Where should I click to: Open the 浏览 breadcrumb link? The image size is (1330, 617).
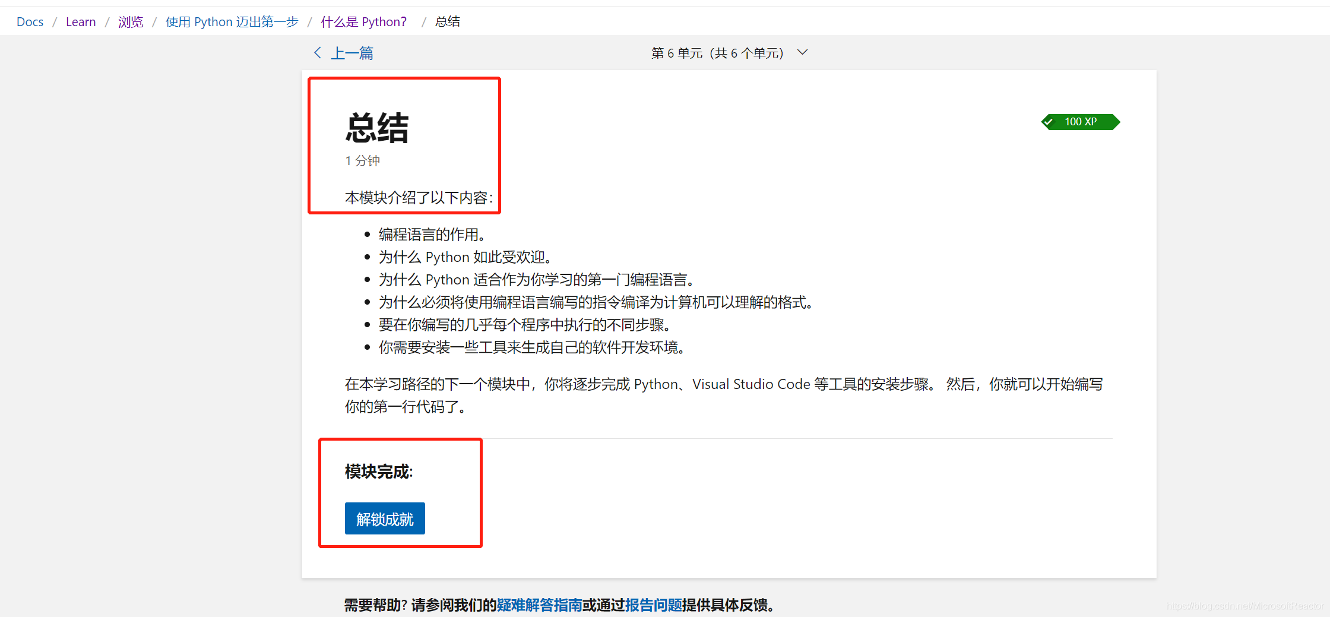click(x=131, y=22)
